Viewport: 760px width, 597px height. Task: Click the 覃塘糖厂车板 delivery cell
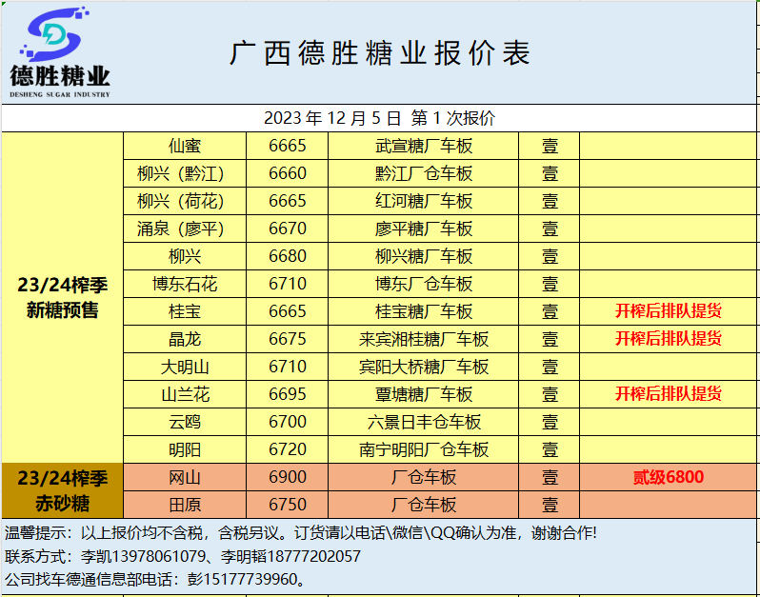[424, 394]
